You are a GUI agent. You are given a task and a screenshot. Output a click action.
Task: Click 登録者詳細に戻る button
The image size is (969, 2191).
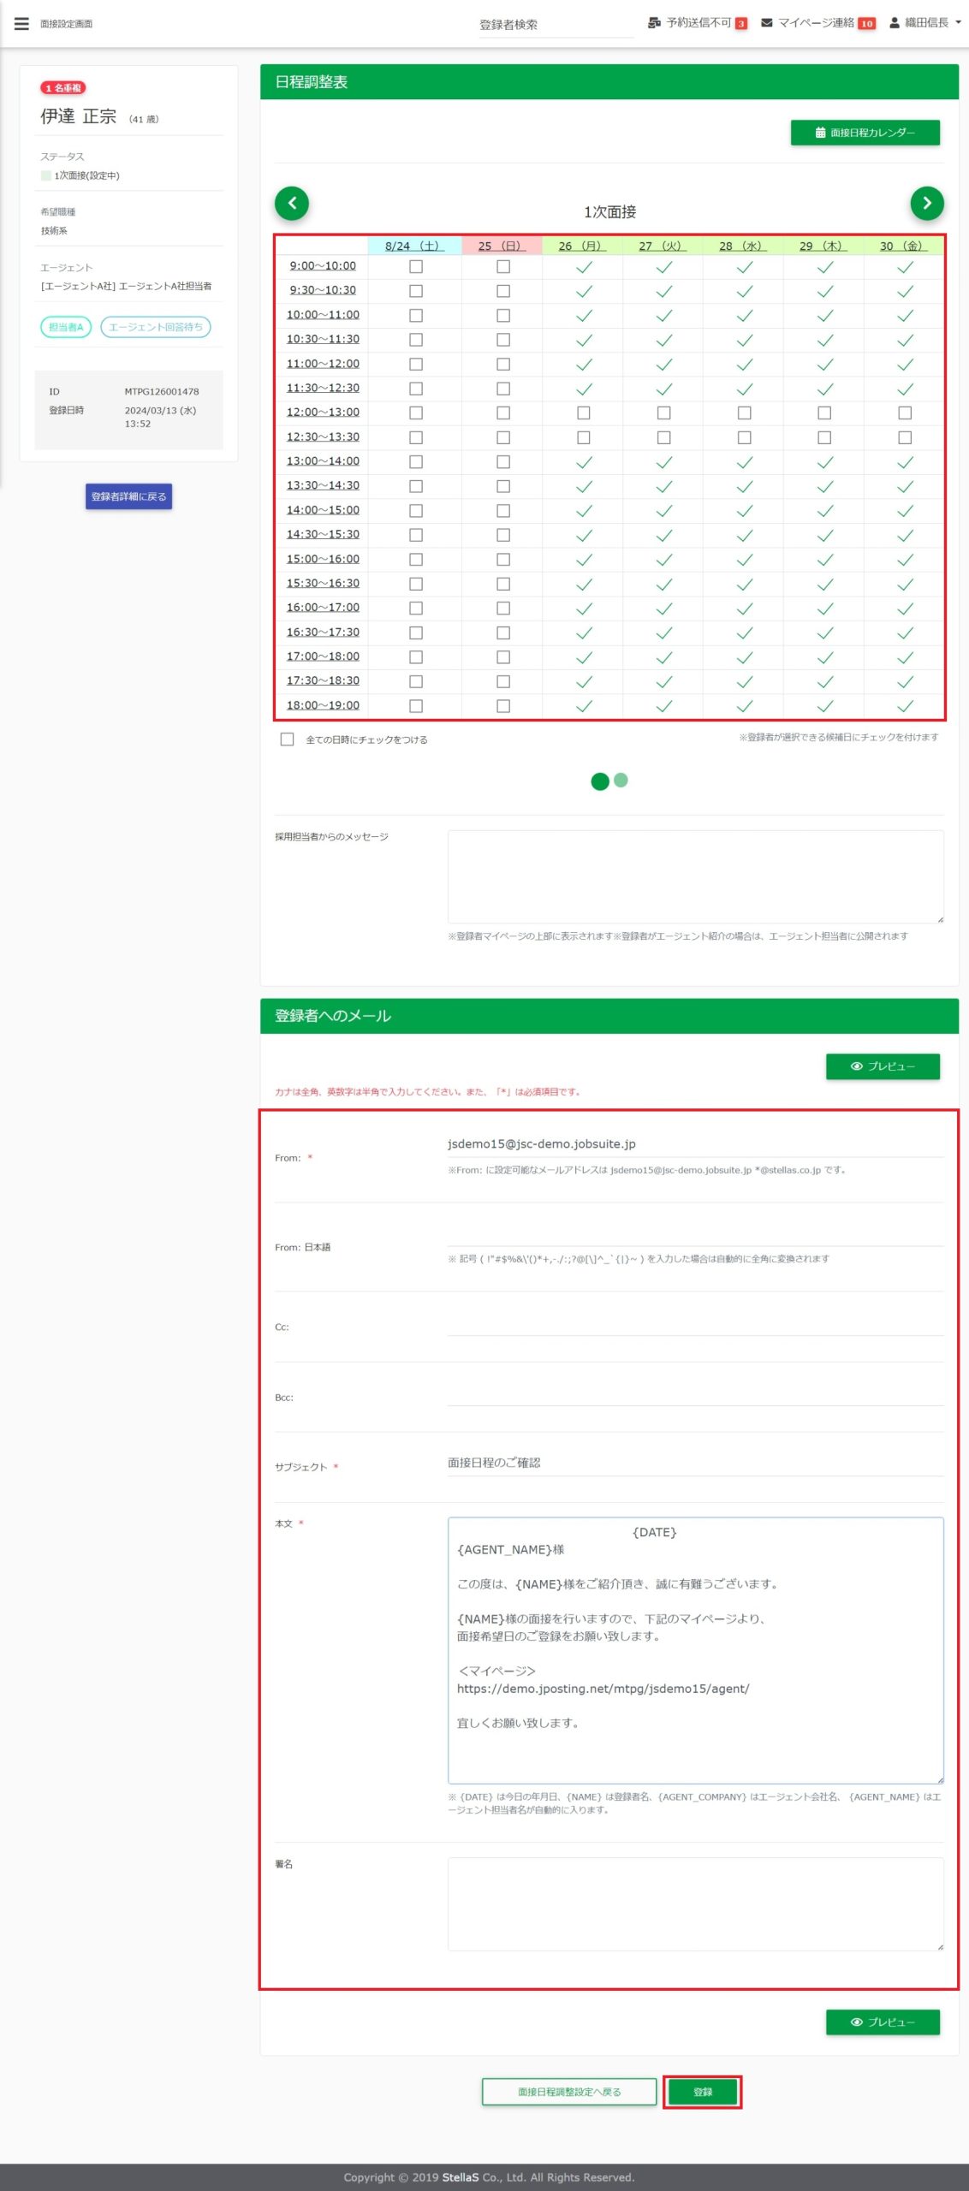point(128,496)
